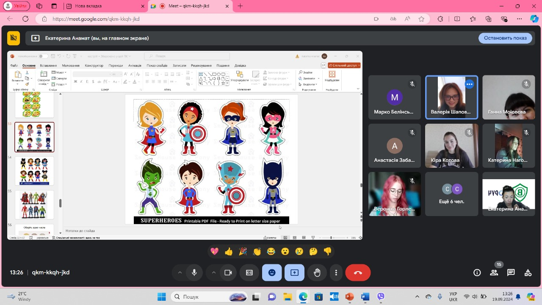Toggle the microphone in Meet
542x305 pixels.
(x=194, y=272)
